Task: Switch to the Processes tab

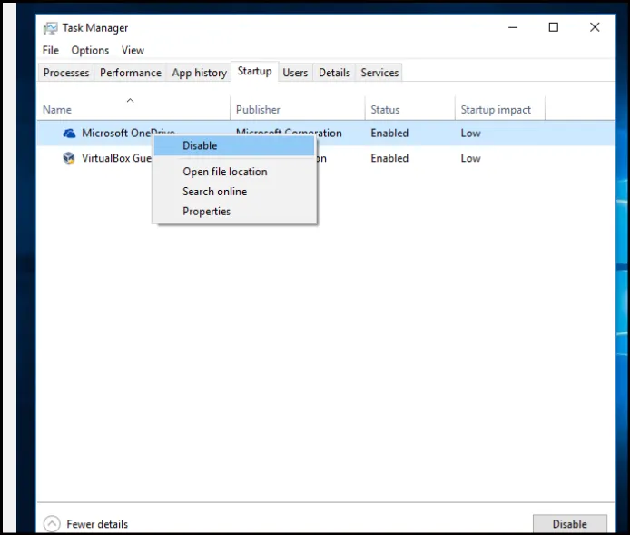Action: [x=66, y=73]
